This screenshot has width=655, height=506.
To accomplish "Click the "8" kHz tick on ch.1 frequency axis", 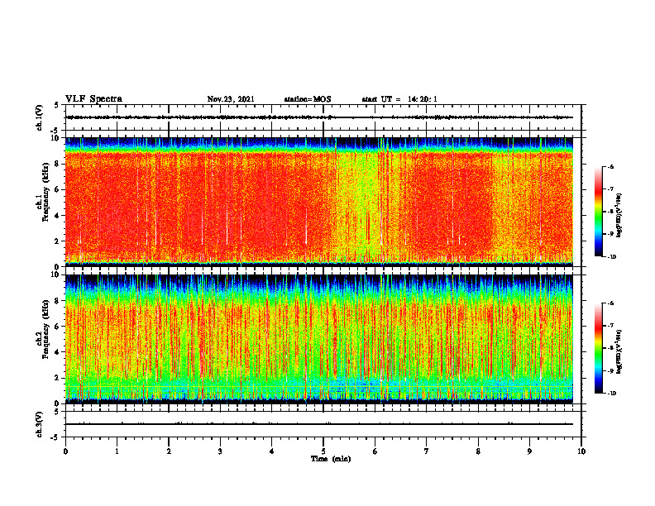I will 58,164.
